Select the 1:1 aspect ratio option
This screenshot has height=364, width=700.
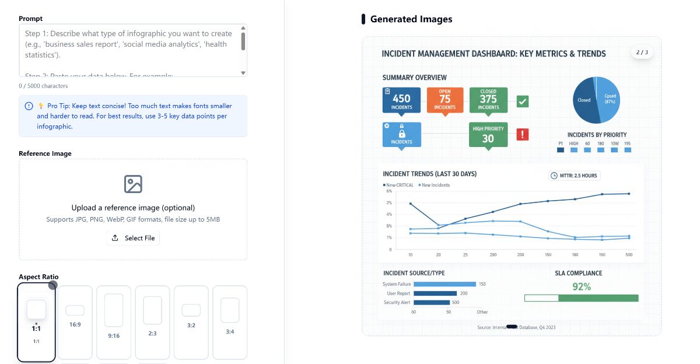[36, 322]
